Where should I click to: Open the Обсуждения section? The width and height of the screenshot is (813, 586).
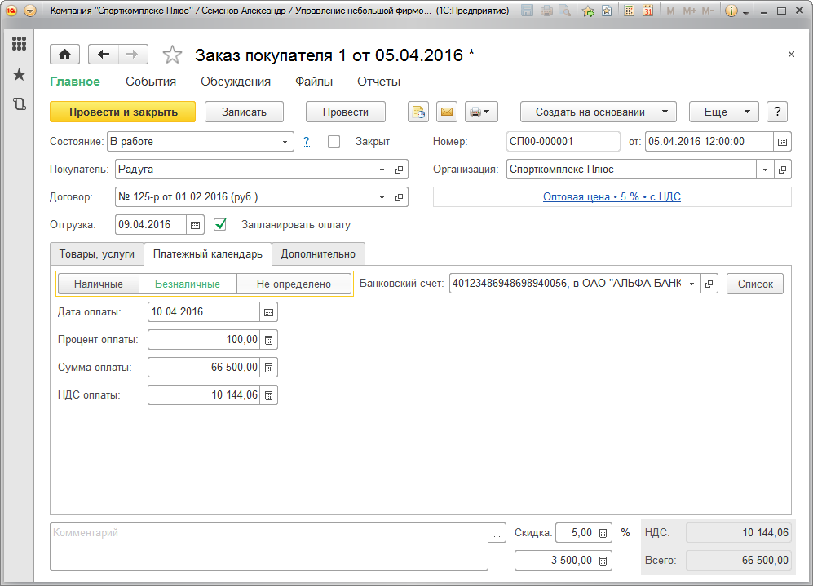(x=236, y=82)
